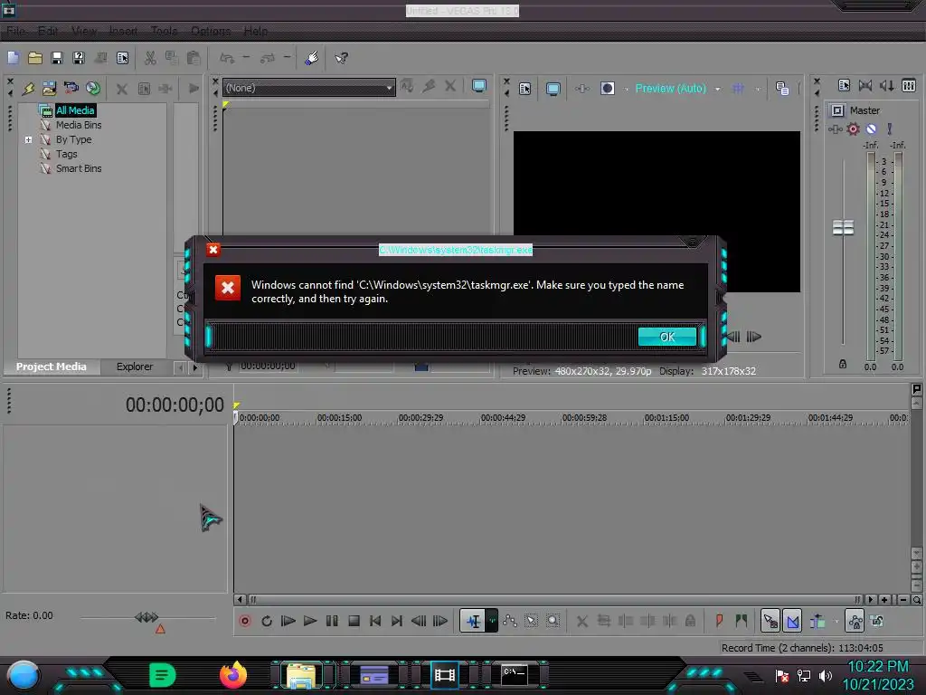
Task: Open Master FX in the Master bus
Action: (x=835, y=129)
